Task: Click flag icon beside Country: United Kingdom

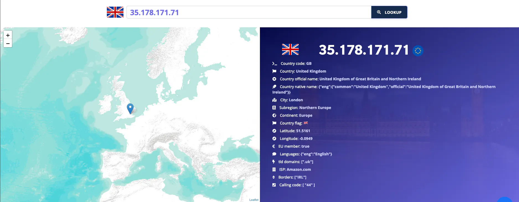Action: click(x=274, y=71)
